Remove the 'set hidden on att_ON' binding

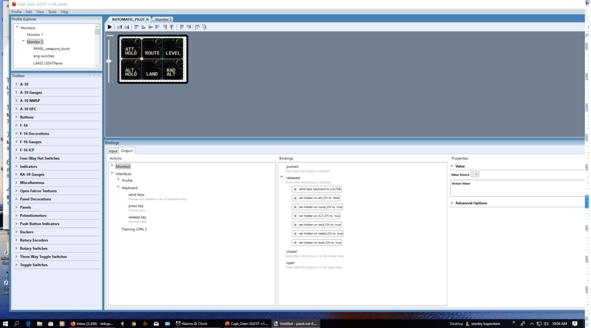coord(295,198)
